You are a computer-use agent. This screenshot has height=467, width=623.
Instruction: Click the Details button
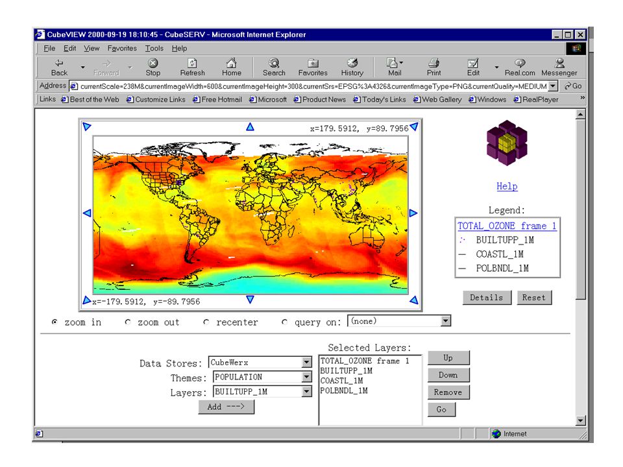487,298
